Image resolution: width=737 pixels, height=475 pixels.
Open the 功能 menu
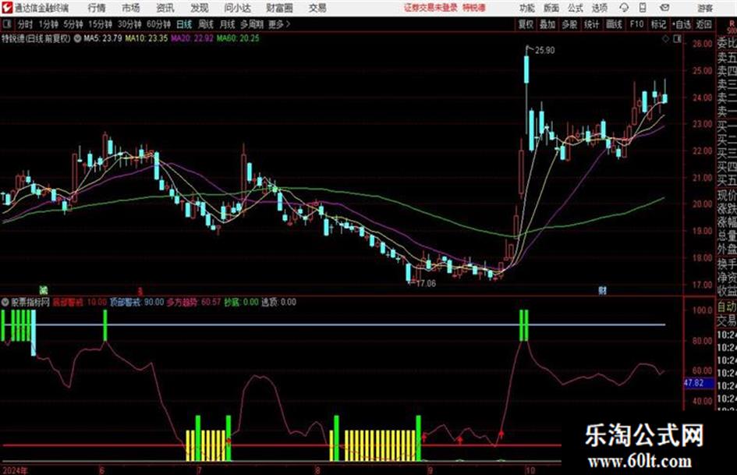(527, 8)
